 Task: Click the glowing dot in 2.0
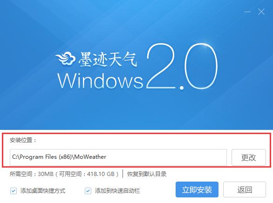coord(181,88)
